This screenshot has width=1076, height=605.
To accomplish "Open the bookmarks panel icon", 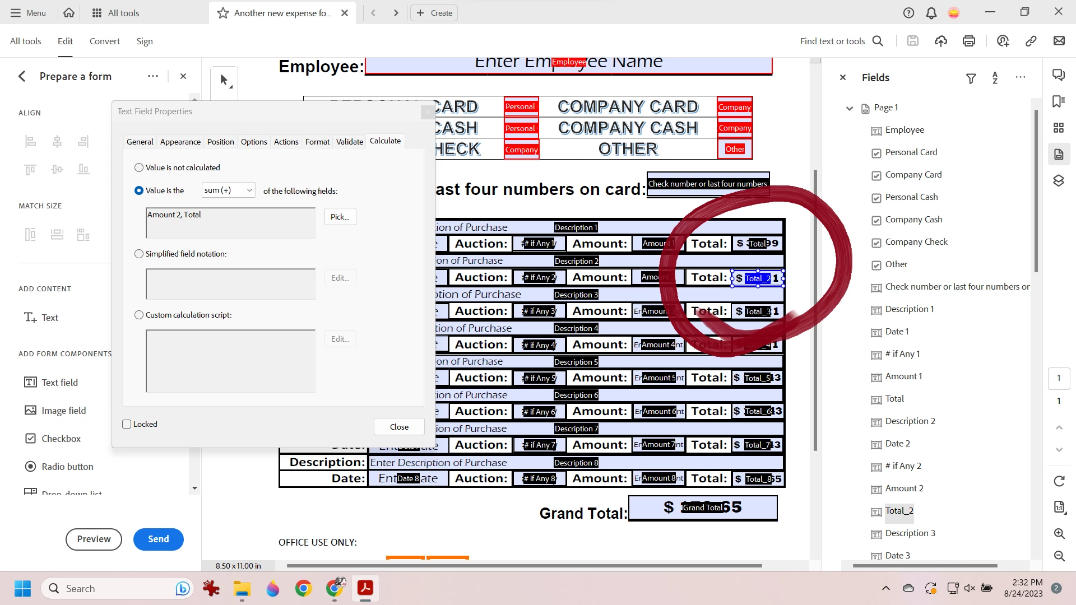I will [x=1059, y=101].
